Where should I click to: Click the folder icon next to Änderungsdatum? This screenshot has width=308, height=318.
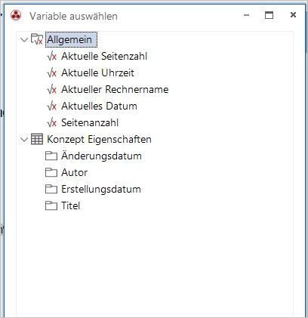(51, 156)
